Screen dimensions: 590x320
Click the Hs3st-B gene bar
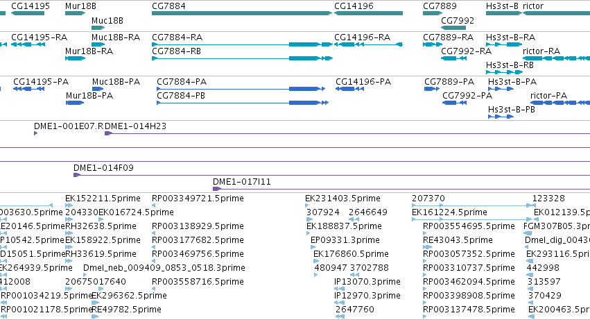coord(504,13)
